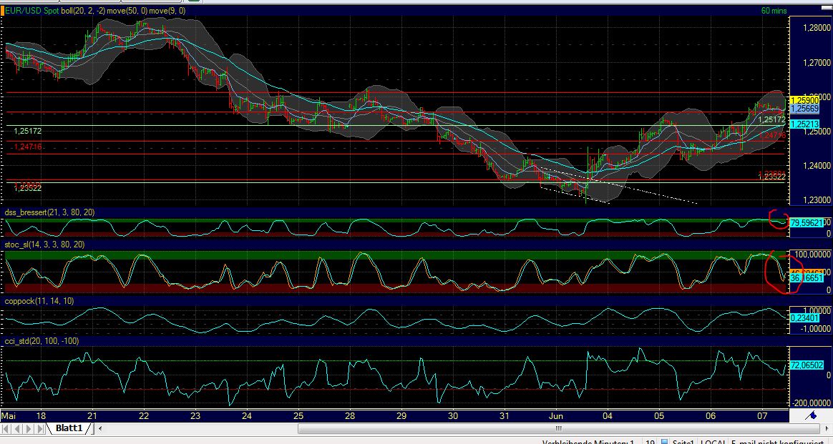833x444 pixels.
Task: Select the blue flag annotation icon
Action: pyautogui.click(x=810, y=415)
